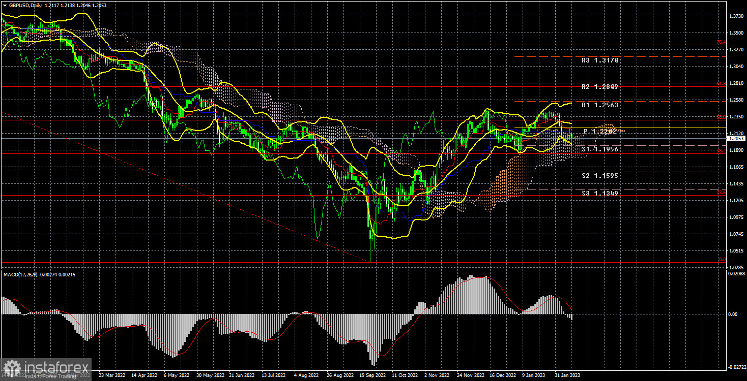The width and height of the screenshot is (747, 381).
Task: Click the 38.2 Fibonacci level label
Action: click(x=722, y=151)
